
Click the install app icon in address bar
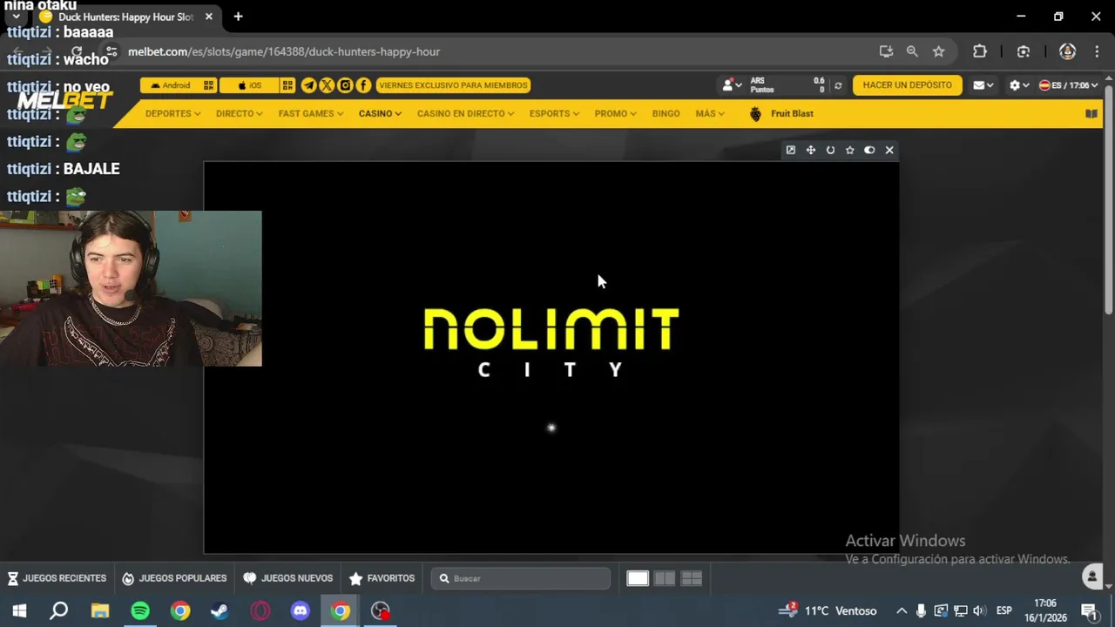[x=886, y=51]
